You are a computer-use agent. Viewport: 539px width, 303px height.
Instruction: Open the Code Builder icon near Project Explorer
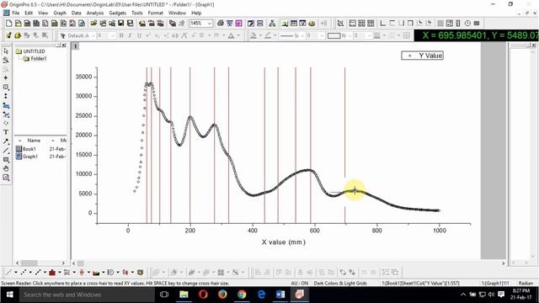(x=312, y=24)
